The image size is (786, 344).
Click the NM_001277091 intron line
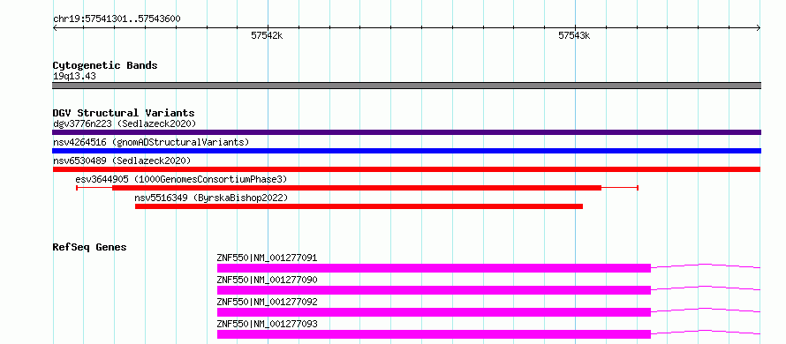tap(706, 265)
